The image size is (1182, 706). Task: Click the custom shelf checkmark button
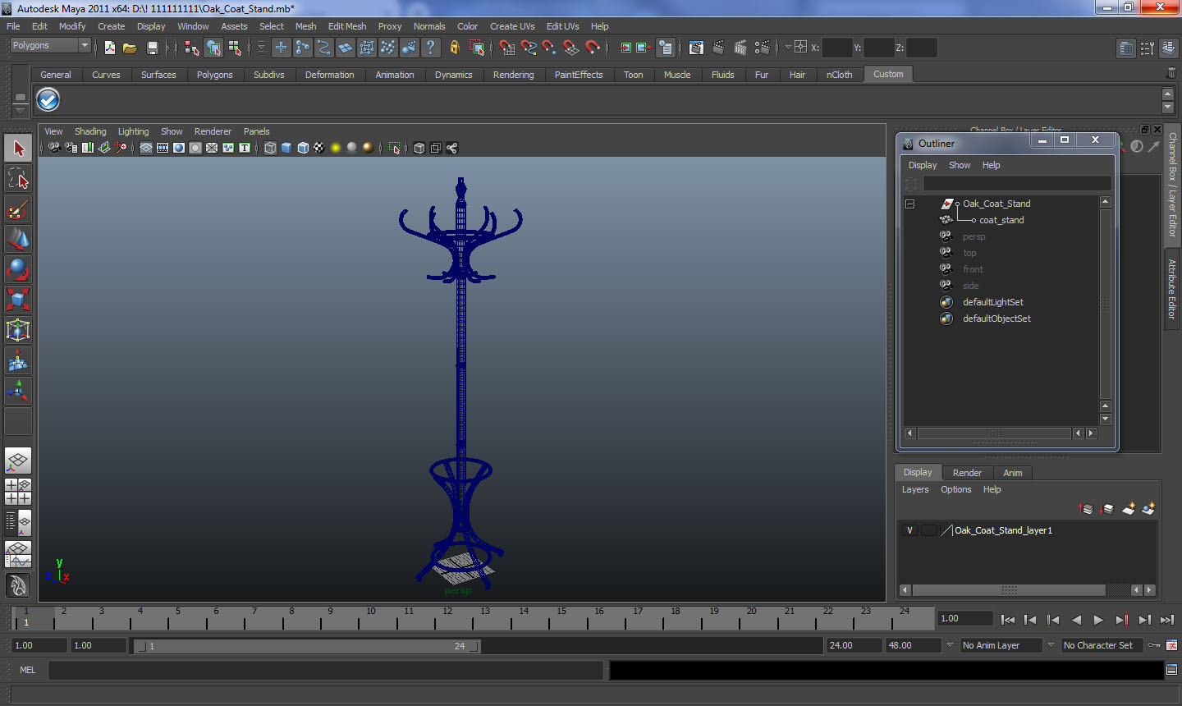[x=48, y=100]
